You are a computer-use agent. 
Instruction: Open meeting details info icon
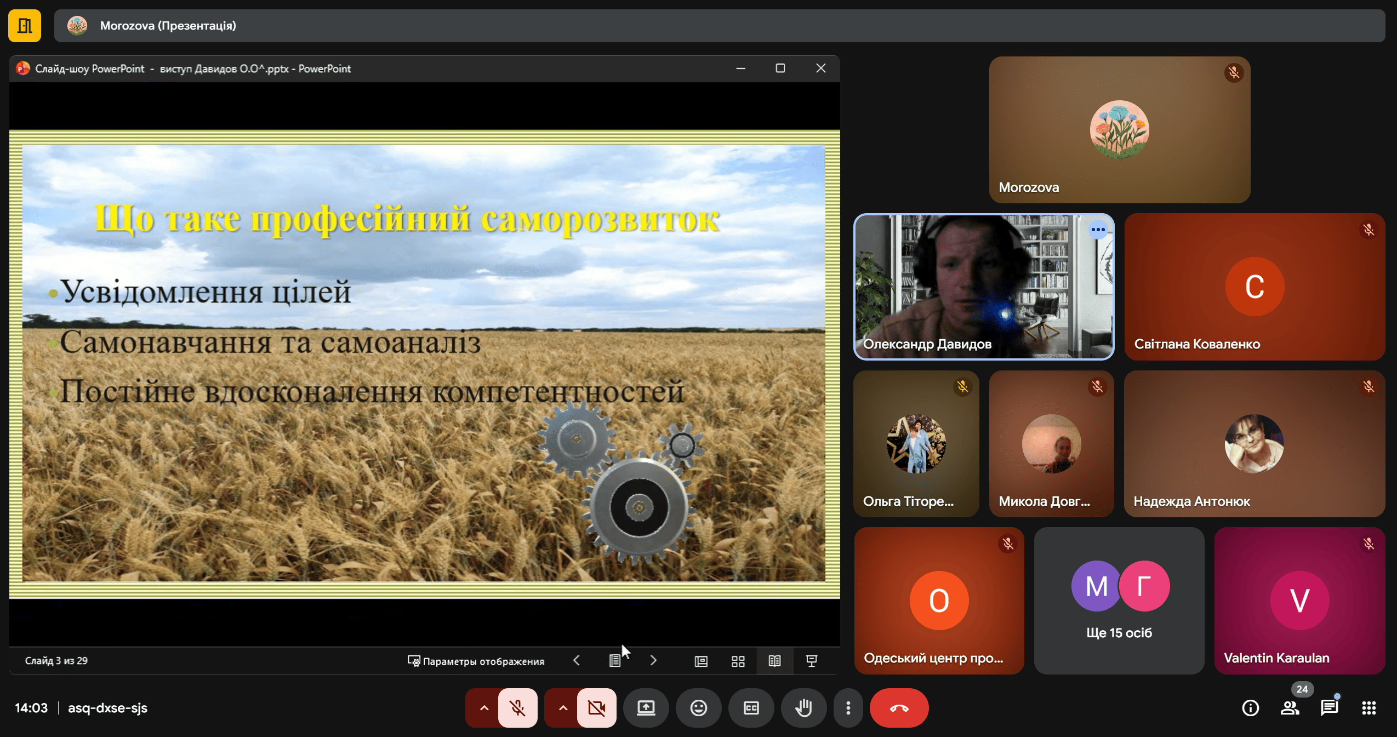coord(1250,708)
